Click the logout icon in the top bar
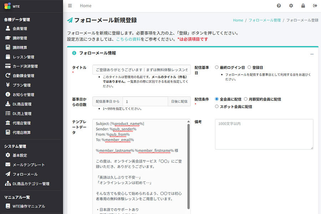The width and height of the screenshot is (321, 214). tap(315, 6)
